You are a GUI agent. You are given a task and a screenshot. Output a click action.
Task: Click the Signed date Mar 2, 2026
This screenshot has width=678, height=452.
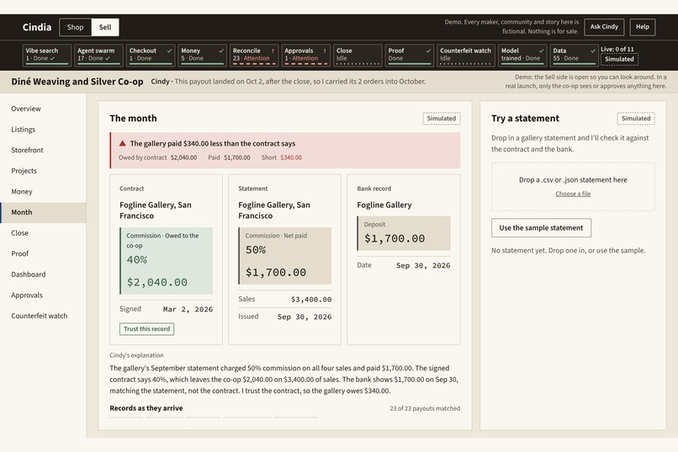pyautogui.click(x=188, y=309)
